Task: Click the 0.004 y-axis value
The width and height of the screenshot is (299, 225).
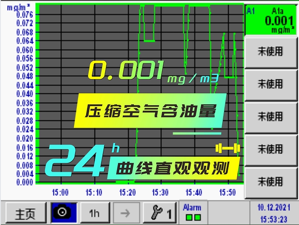Action: pos(25,173)
